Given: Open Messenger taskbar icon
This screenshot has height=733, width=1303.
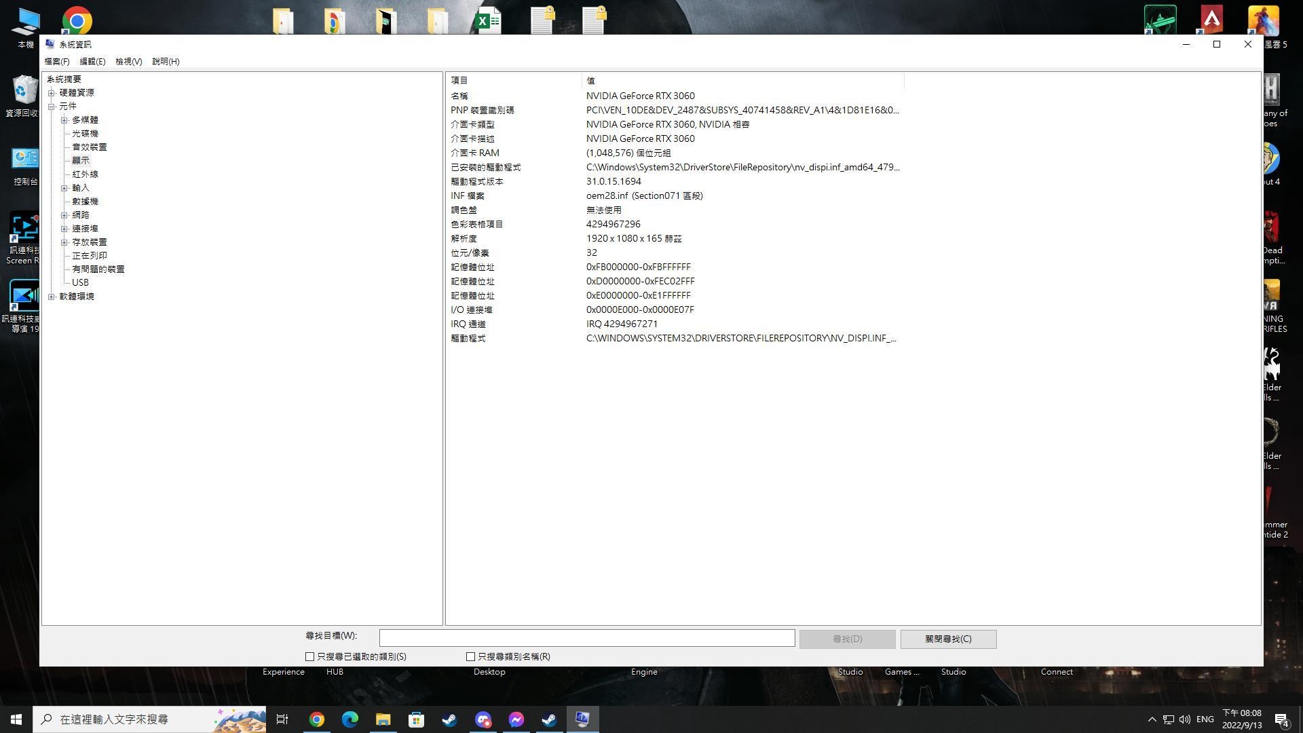Looking at the screenshot, I should pos(516,719).
